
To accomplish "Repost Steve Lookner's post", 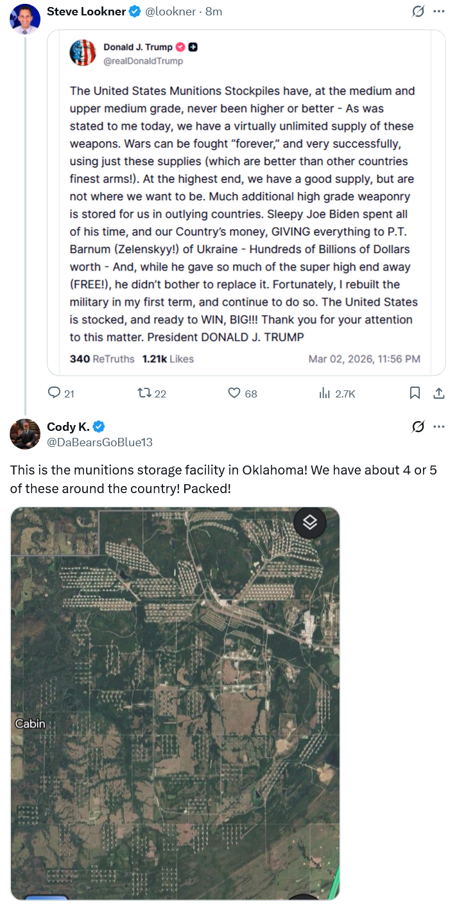I will click(151, 393).
